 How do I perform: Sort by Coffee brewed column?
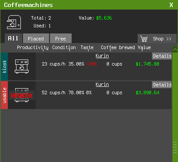point(118,47)
